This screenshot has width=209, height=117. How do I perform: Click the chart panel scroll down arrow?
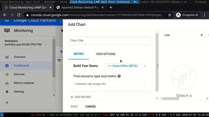pos(157,98)
